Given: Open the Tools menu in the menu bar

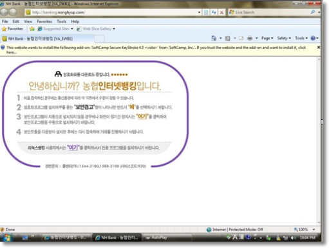Looking at the screenshot, I should [61, 21].
